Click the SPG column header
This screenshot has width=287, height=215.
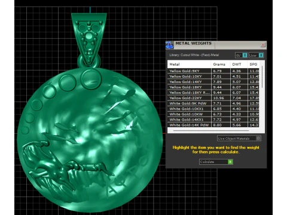pyautogui.click(x=254, y=64)
